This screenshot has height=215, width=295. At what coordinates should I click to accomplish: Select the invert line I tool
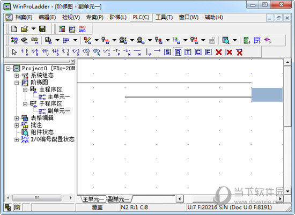tap(107, 51)
